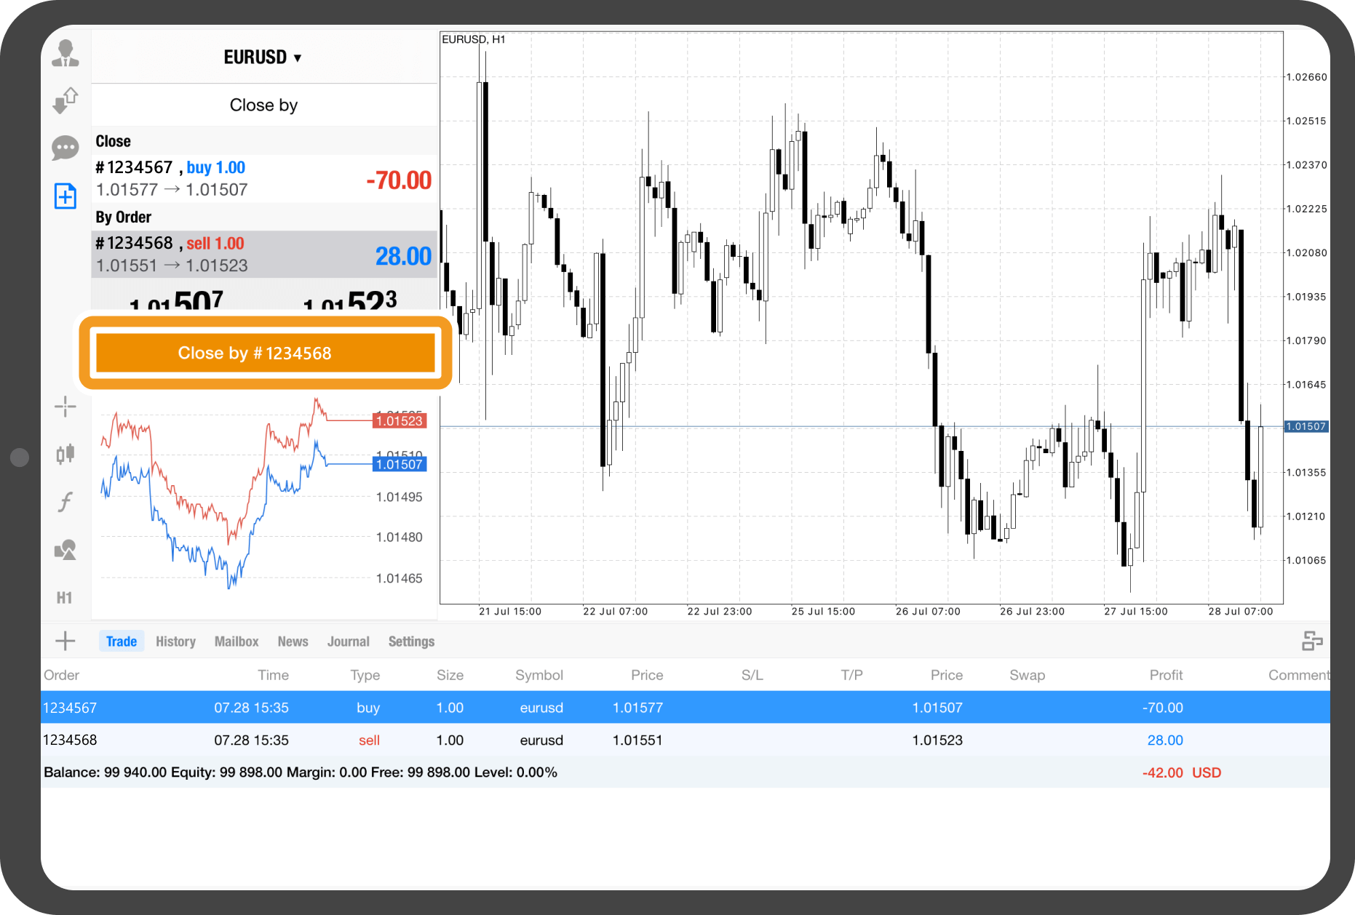The image size is (1355, 915).
Task: Click the Profit column header
Action: pyautogui.click(x=1165, y=675)
